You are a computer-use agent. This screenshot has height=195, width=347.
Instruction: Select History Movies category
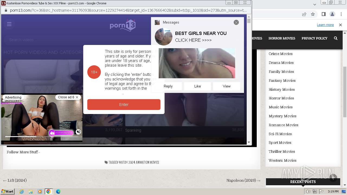[282, 89]
